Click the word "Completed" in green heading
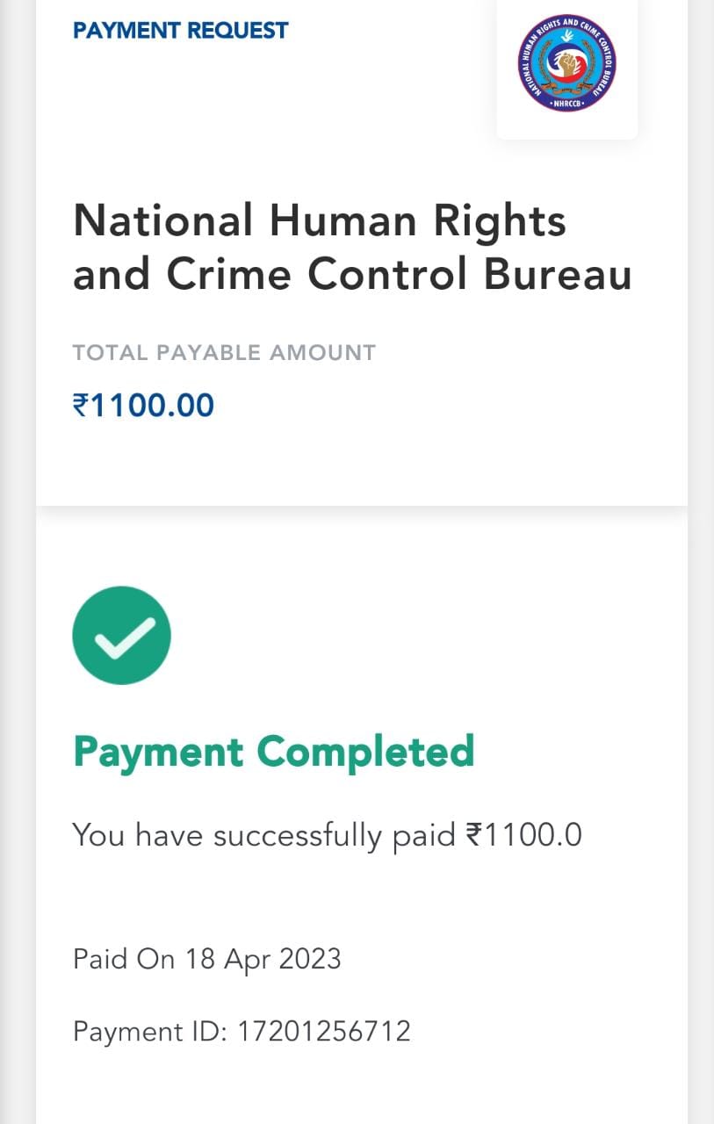The image size is (714, 1124). 364,753
